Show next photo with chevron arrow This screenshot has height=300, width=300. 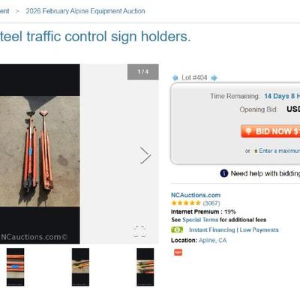(145, 155)
